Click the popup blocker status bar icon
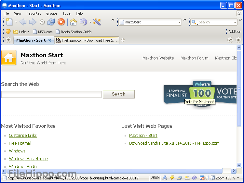 tap(202, 178)
